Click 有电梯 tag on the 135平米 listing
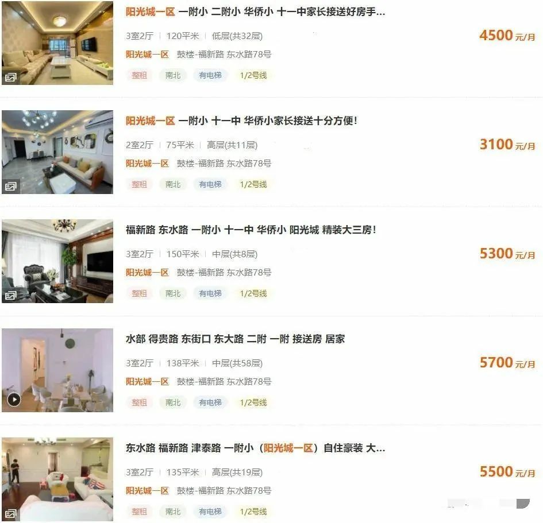Screen dimensions: 543x523 point(210,512)
